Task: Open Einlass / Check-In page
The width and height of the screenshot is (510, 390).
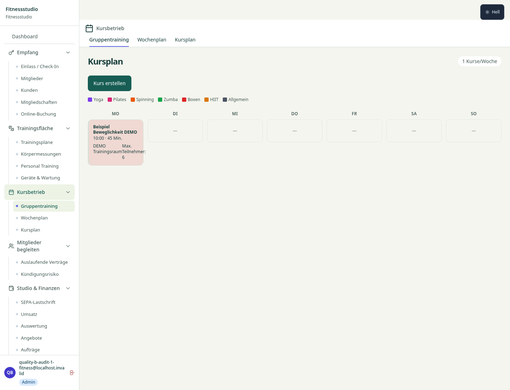Action: (x=44, y=66)
